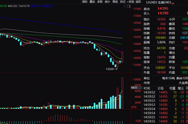Screen dimensions: 188x124
Task: Click the 涨跌 value 660
Action: click(x=163, y=24)
